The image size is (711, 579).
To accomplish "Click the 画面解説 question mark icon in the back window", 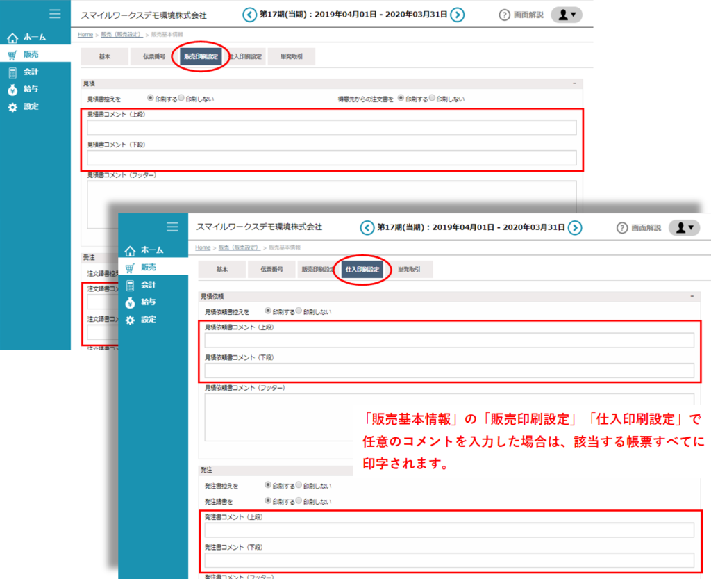I will click(x=504, y=15).
